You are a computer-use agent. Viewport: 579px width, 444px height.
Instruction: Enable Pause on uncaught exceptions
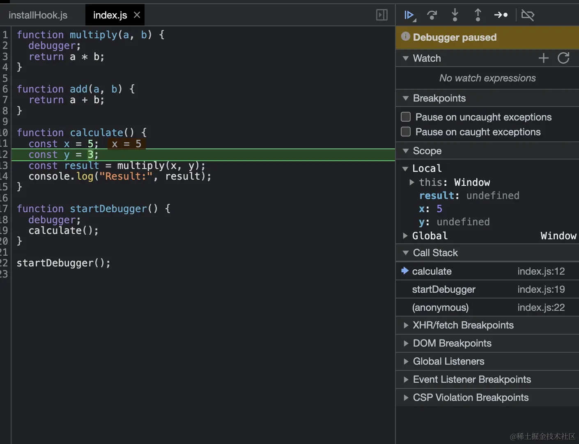[406, 117]
